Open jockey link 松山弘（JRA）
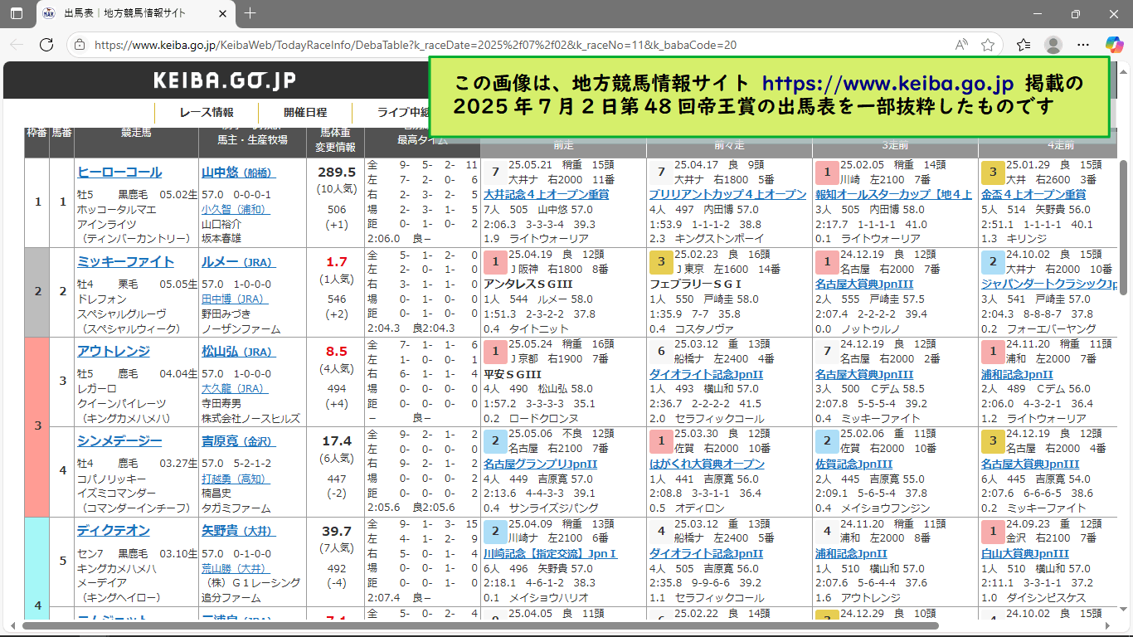1133x637 pixels. tap(239, 352)
